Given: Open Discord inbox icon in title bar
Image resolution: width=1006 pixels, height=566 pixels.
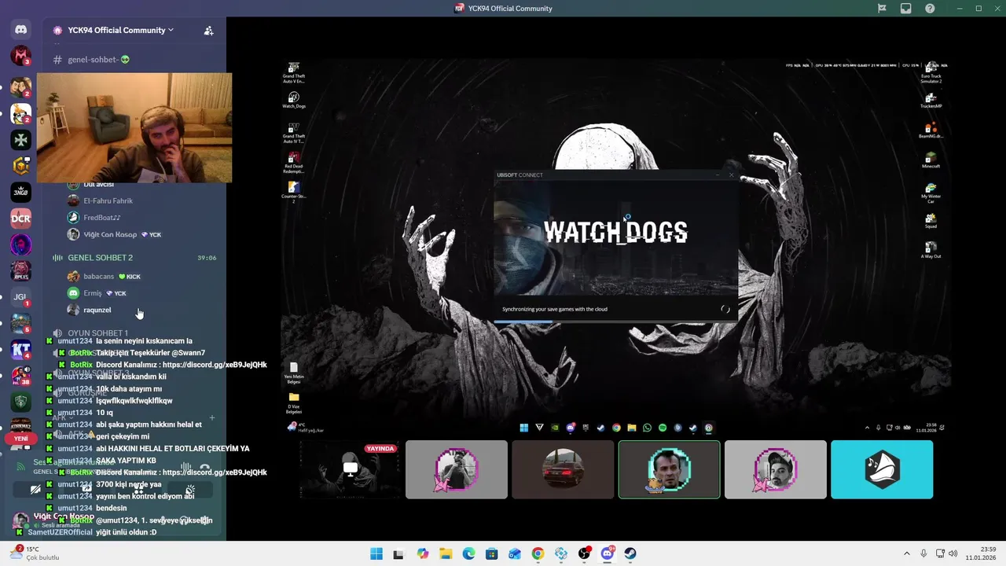Looking at the screenshot, I should (906, 9).
